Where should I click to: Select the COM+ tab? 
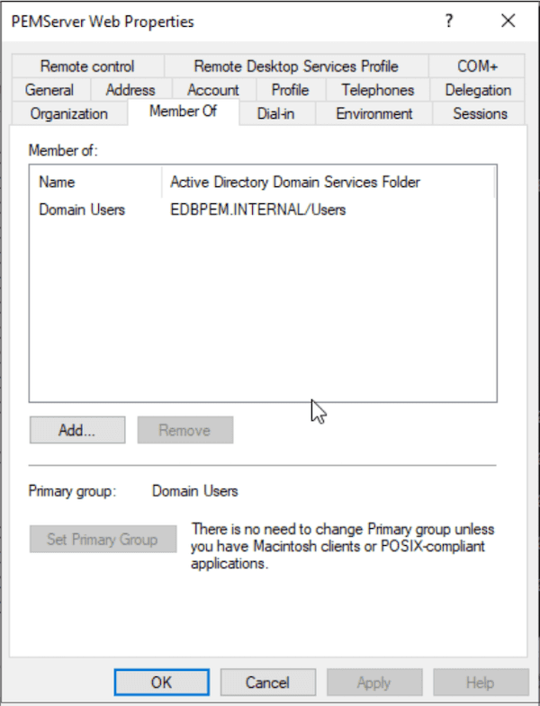(476, 67)
